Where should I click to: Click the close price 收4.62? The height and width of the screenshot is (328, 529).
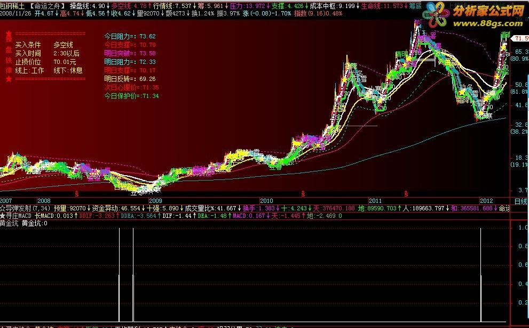pyautogui.click(x=123, y=13)
